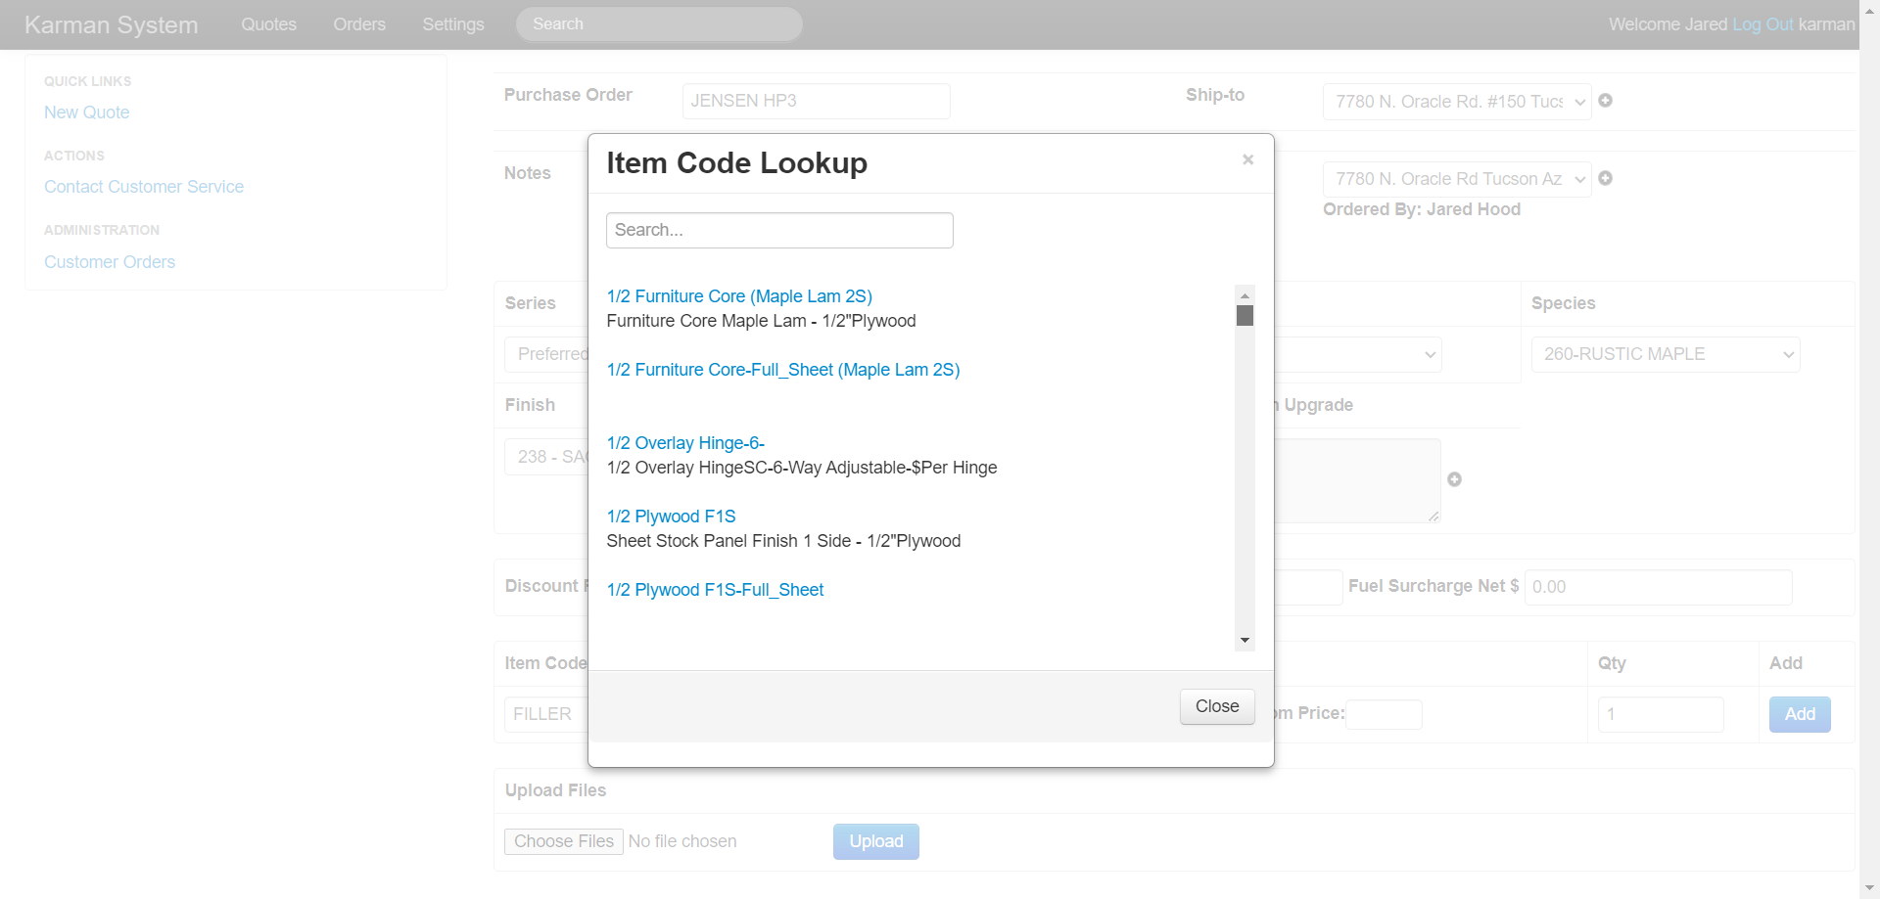Open the Ship-to address dropdown
The height and width of the screenshot is (899, 1880).
coord(1457,102)
